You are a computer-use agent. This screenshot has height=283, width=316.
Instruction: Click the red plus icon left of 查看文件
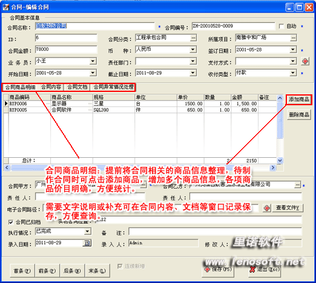[x=267, y=208]
